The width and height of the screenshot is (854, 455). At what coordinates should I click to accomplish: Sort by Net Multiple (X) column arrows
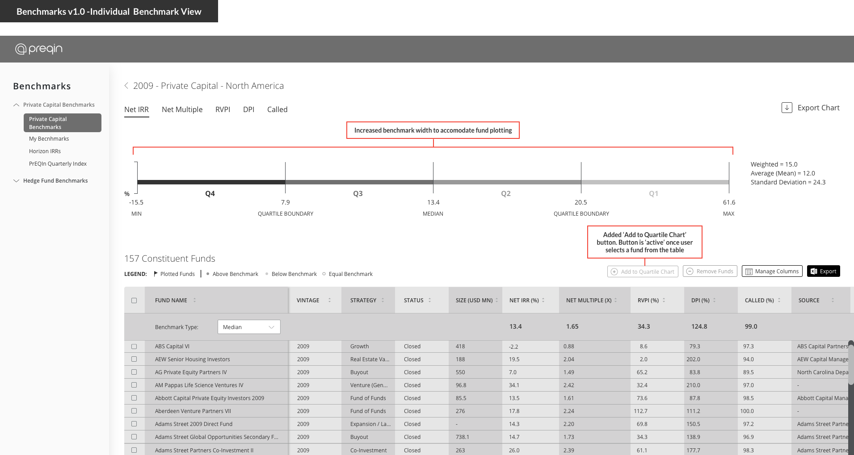point(615,300)
